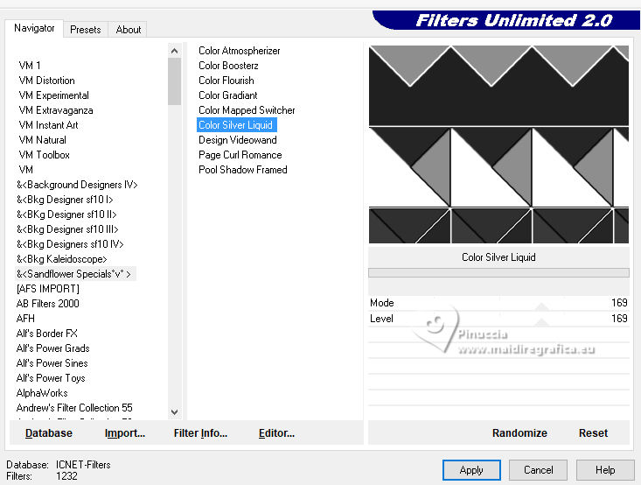
Task: Click scroll up arrow in category list
Action: click(175, 51)
